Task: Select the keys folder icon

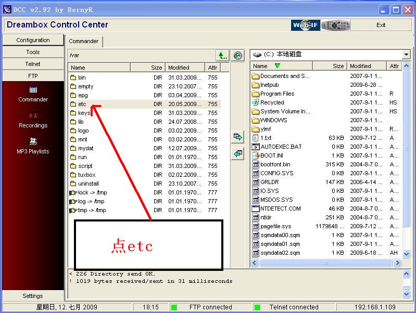Action: [73, 113]
